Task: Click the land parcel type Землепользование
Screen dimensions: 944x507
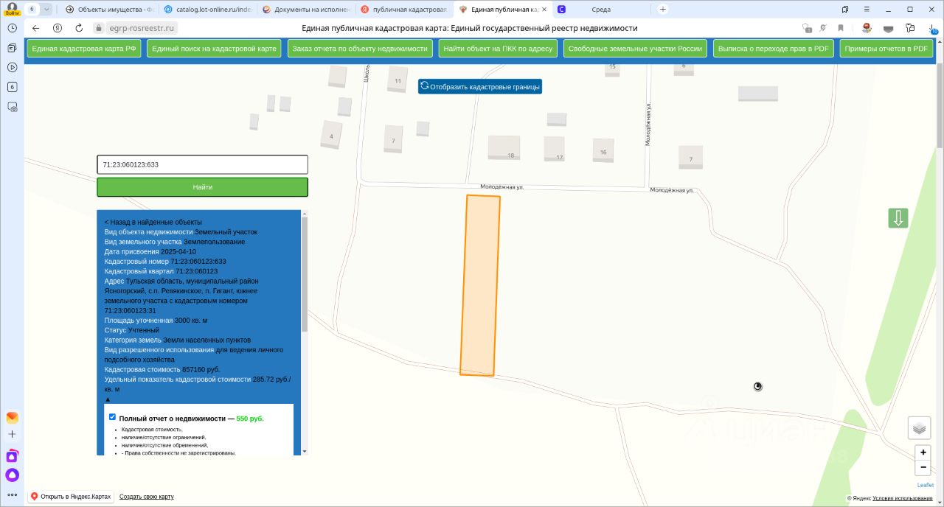Action: pos(215,242)
